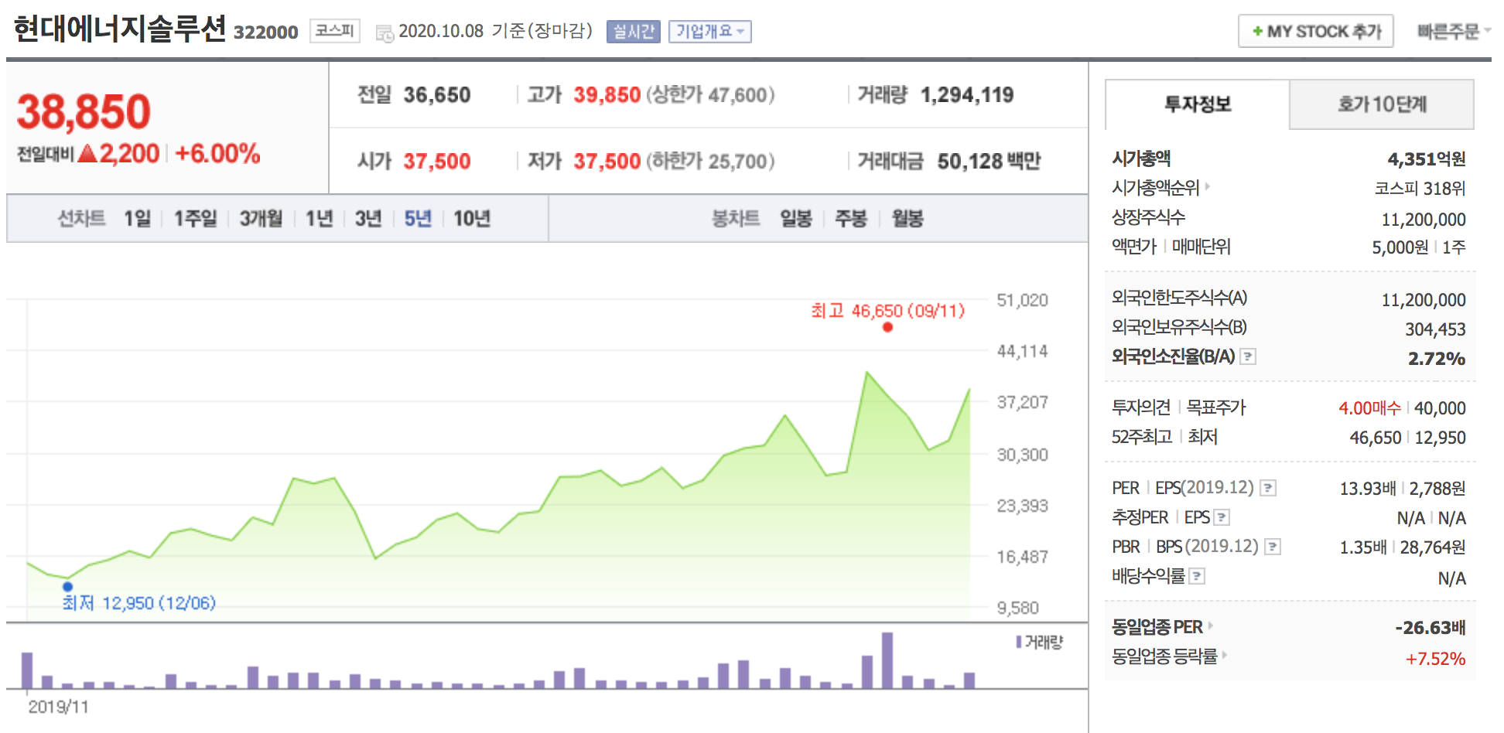Click the 거래량 legend swatch
Screen dimensions: 1504x733
point(1019,642)
